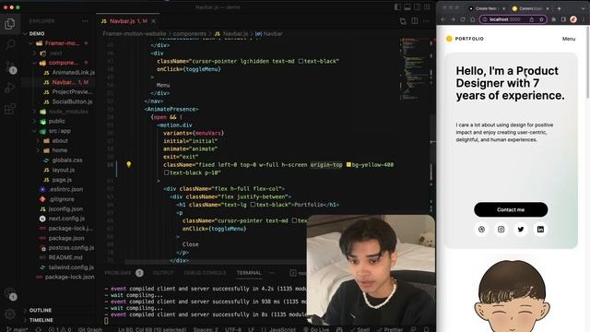Viewport: 590px width, 332px height.
Task: Open the browser extensions puzzle icon
Action: [553, 19]
